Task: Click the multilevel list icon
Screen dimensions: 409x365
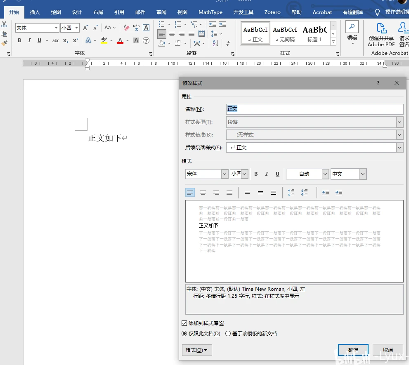Action: 194,24
